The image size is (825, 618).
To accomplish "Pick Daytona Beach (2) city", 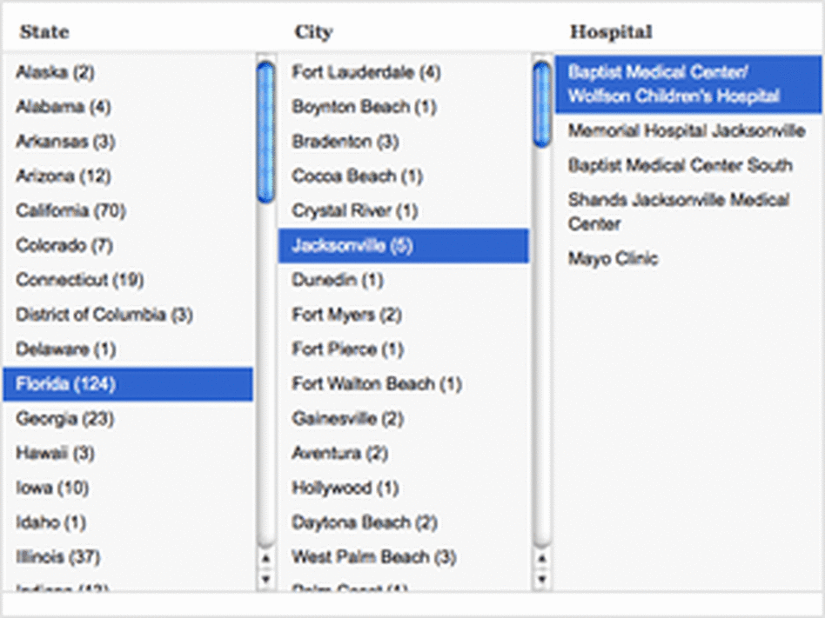I will pos(404,523).
